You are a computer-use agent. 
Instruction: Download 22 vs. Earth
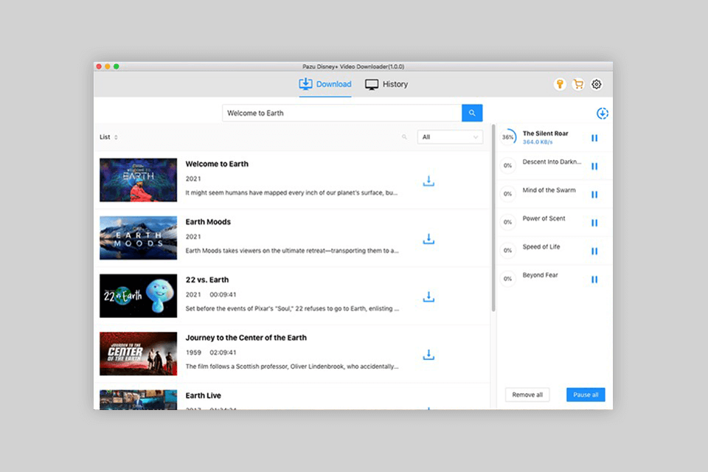pos(428,296)
